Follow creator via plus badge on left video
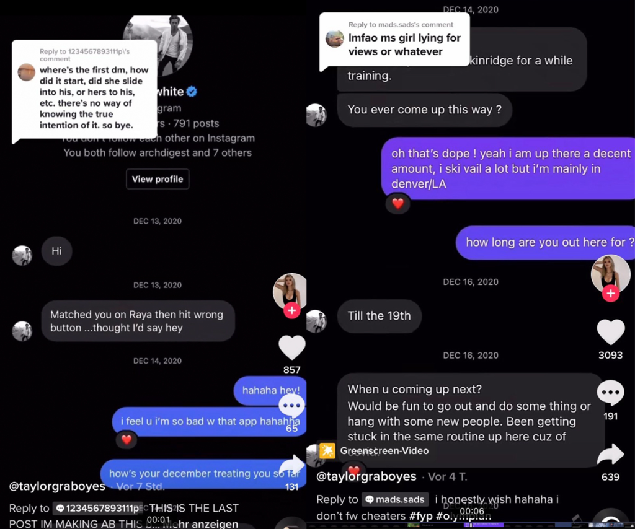 click(291, 310)
